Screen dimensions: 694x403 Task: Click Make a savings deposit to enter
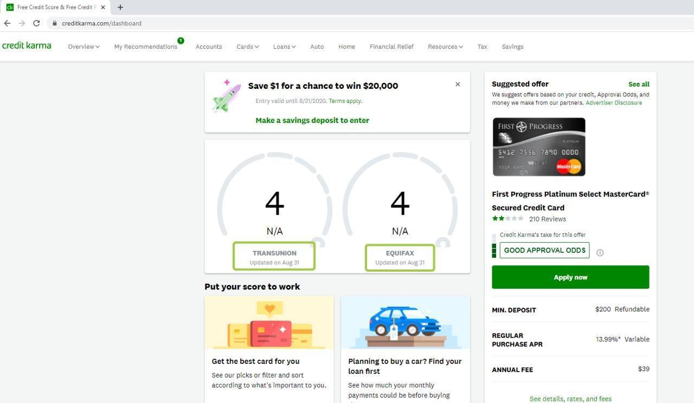(312, 120)
